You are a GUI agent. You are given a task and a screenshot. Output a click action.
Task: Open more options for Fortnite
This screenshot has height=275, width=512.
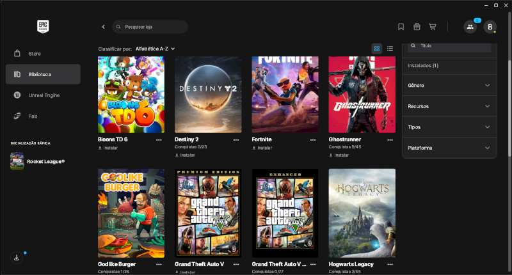point(313,140)
